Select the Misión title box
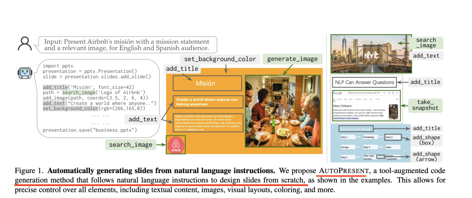Image resolution: width=472 pixels, height=198 pixels. point(205,83)
